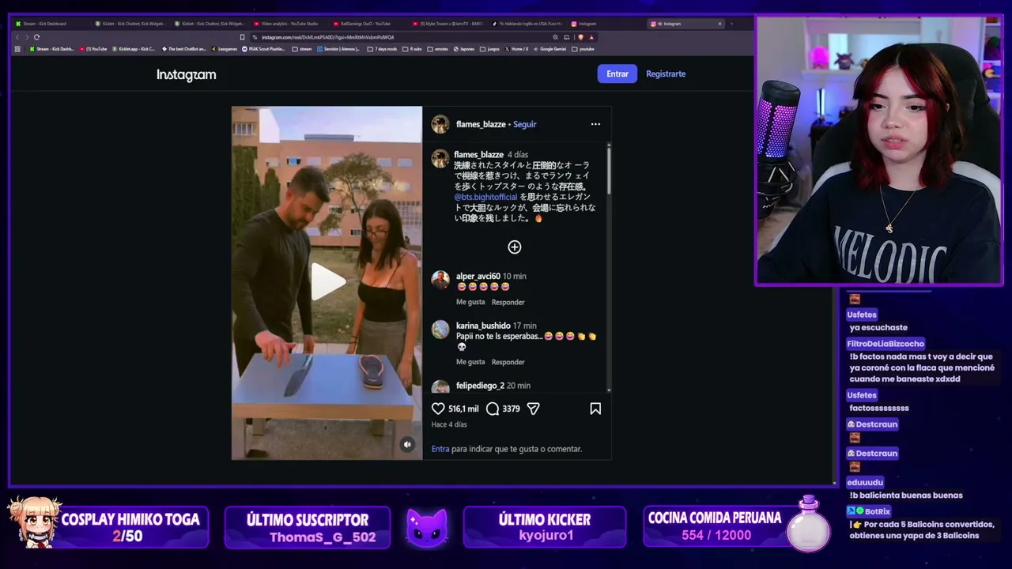Image resolution: width=1012 pixels, height=569 pixels.
Task: Open the Home / X bookmark
Action: coord(516,49)
